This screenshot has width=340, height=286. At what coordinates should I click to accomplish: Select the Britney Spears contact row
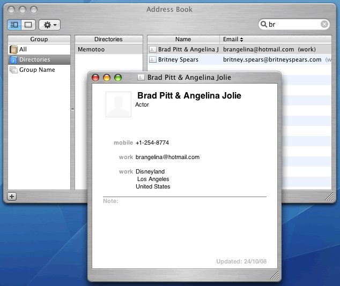point(178,59)
